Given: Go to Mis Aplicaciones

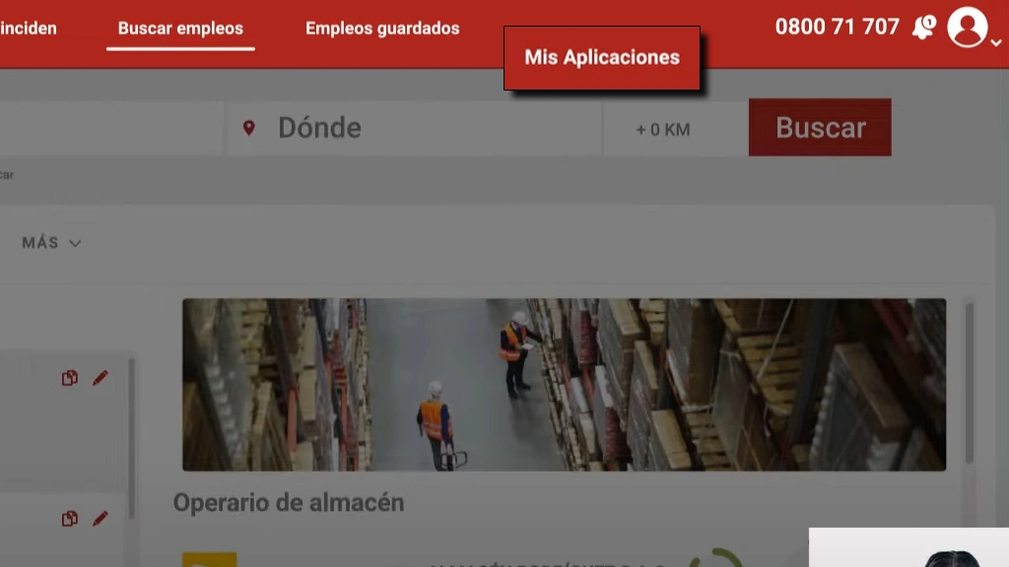Looking at the screenshot, I should click(602, 58).
